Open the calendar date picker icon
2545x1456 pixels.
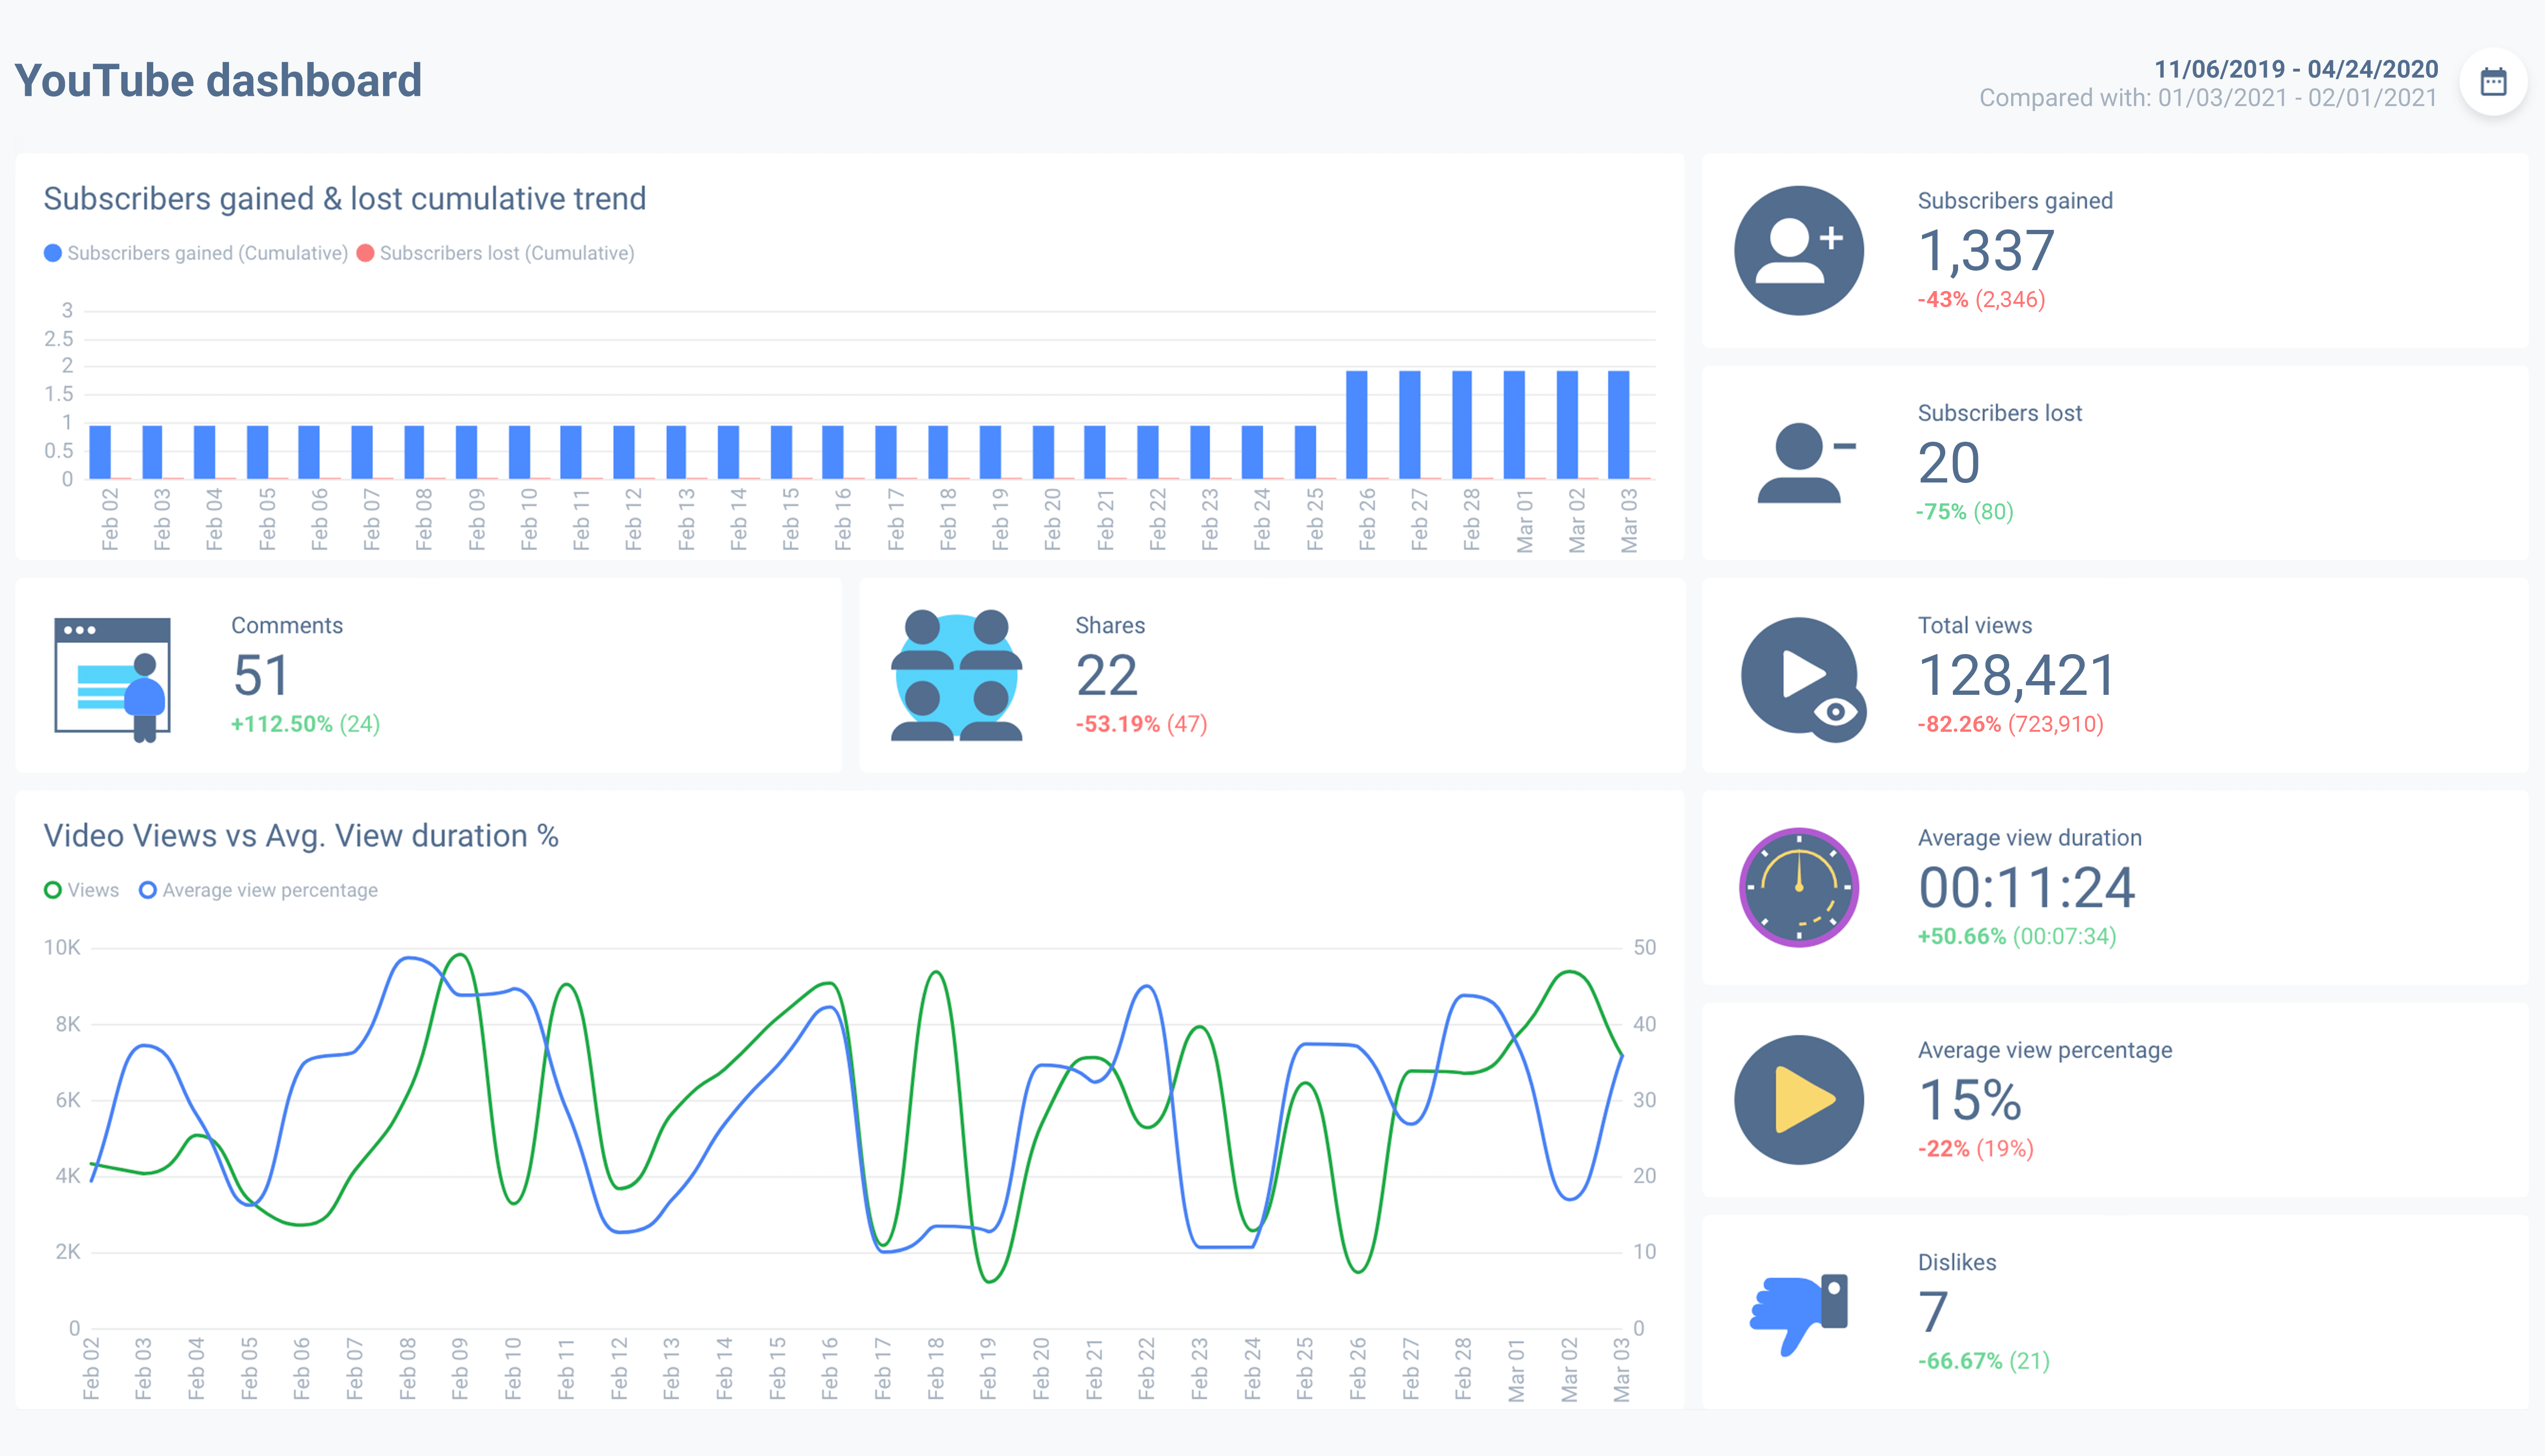point(2493,81)
